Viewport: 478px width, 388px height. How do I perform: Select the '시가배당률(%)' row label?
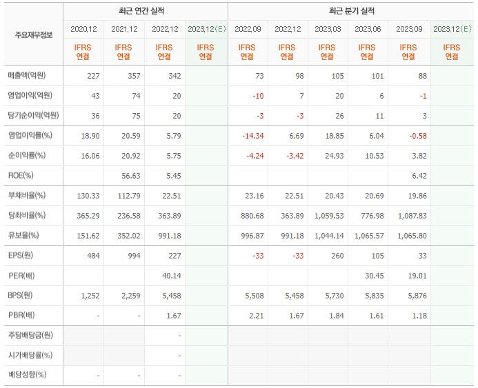[x=30, y=355]
